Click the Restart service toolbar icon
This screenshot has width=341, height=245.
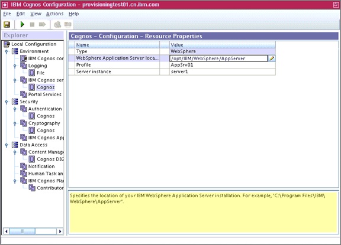tap(42, 25)
